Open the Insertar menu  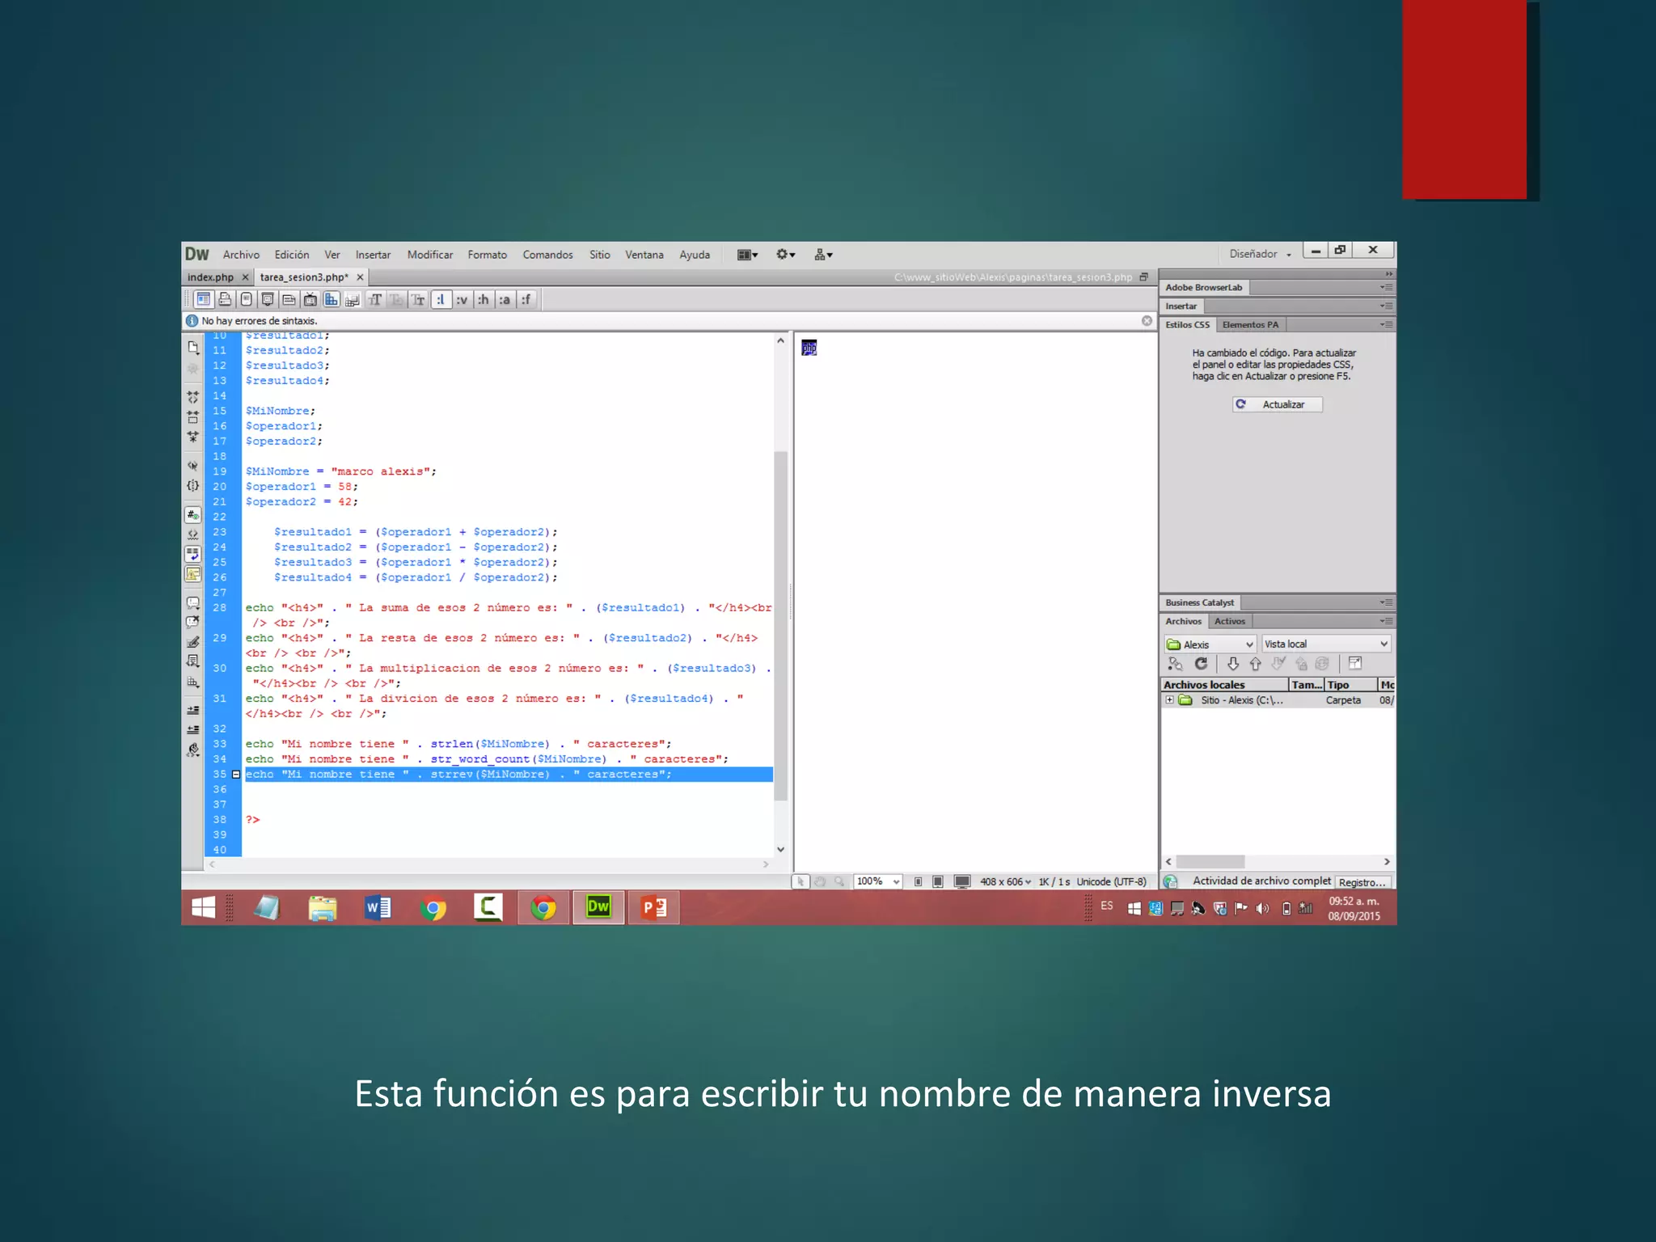[373, 255]
